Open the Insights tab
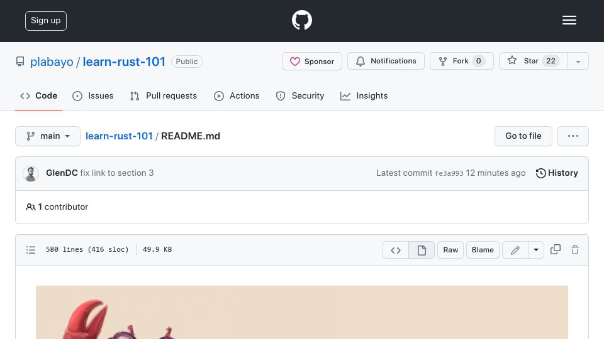Viewport: 604px width, 339px height. [364, 95]
